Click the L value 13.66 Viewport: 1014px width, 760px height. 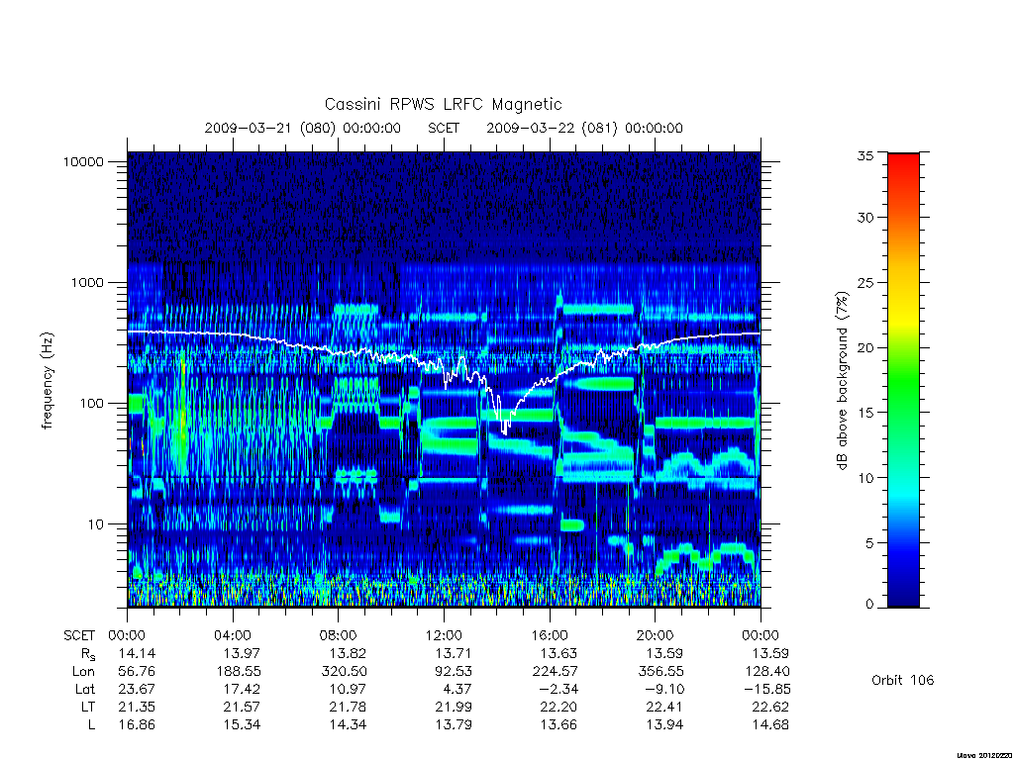558,725
